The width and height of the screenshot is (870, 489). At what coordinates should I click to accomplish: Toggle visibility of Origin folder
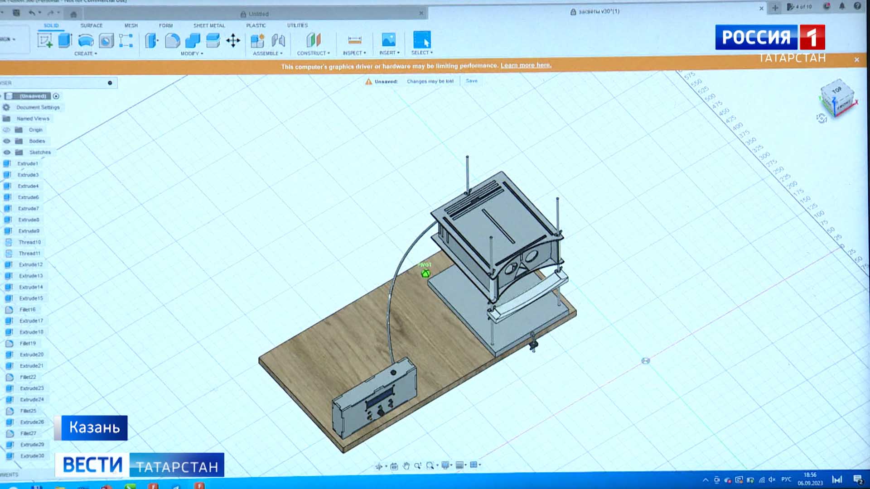(x=7, y=130)
